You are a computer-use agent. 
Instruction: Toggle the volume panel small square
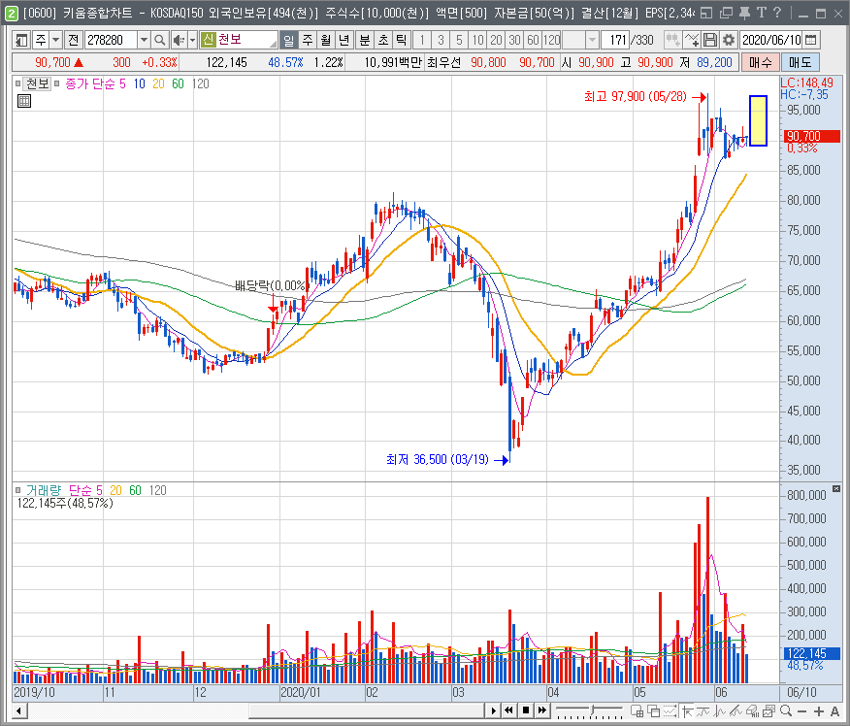[x=17, y=490]
